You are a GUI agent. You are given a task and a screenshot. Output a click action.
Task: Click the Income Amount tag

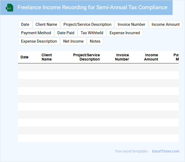click(x=165, y=24)
